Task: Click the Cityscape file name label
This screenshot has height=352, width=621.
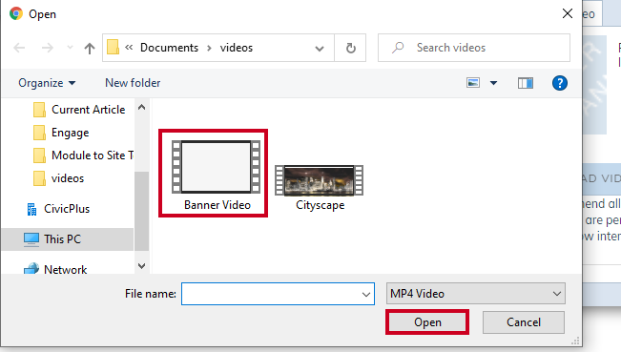Action: tap(320, 205)
